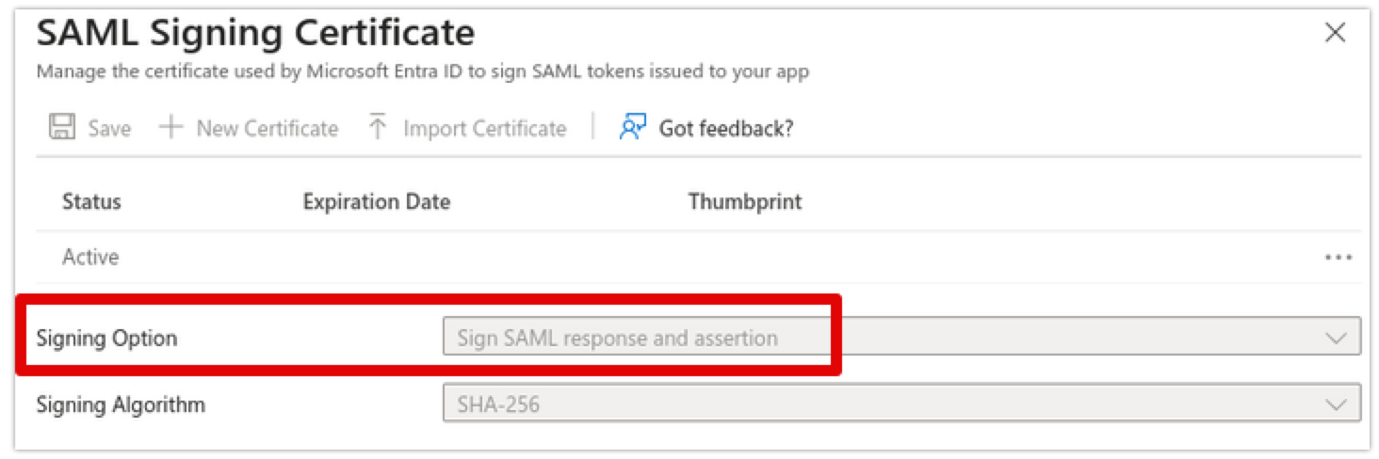
Task: Click the Status column header
Action: (91, 202)
